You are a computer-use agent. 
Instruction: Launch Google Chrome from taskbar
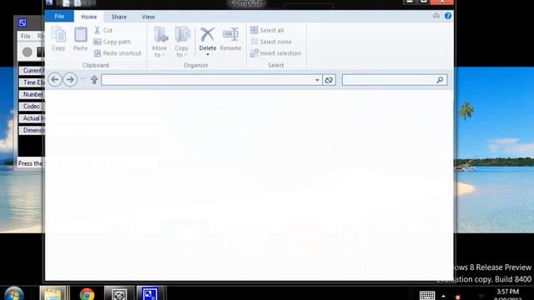pyautogui.click(x=87, y=293)
